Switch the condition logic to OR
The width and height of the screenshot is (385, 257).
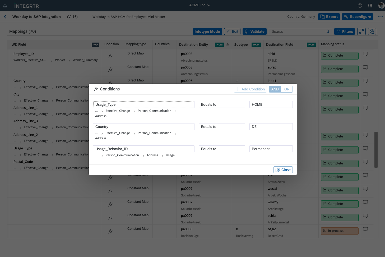tap(287, 89)
